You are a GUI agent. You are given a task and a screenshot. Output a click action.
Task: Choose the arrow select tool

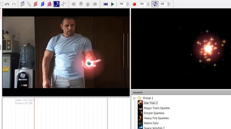(29, 4)
